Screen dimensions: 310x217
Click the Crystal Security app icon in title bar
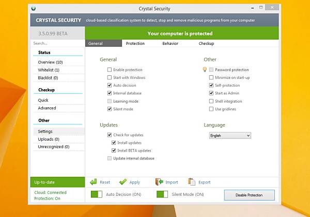[34, 8]
